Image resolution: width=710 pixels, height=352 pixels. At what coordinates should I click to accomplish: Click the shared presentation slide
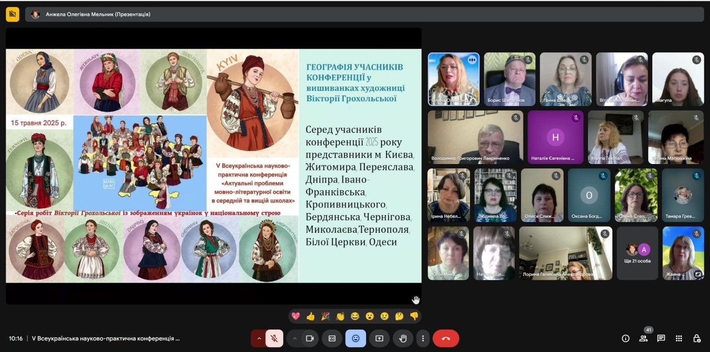[x=213, y=166]
